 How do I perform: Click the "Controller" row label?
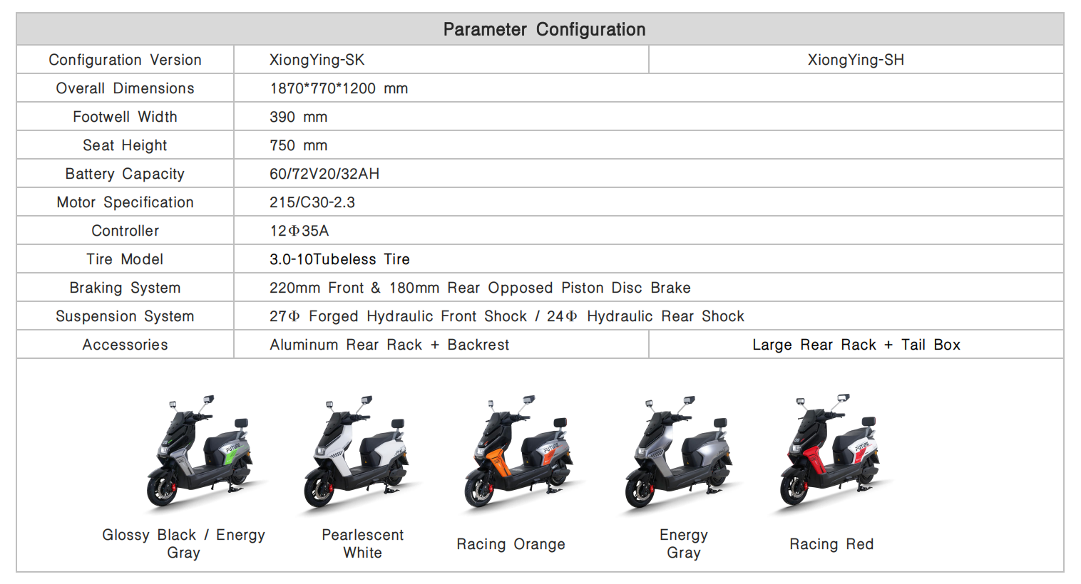(125, 231)
